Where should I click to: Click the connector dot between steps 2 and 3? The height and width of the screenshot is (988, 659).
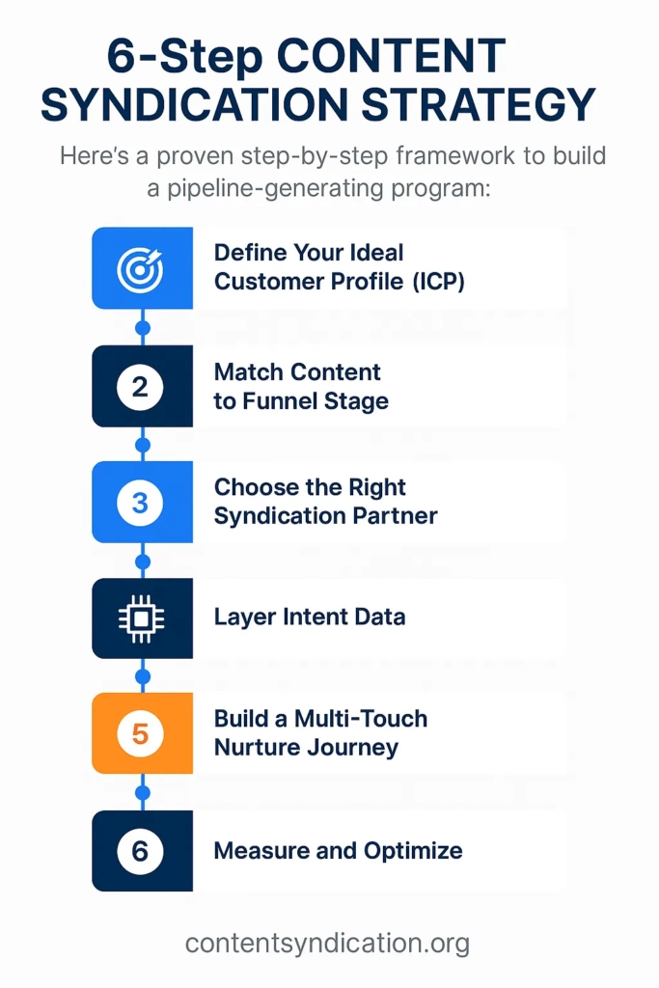[143, 445]
